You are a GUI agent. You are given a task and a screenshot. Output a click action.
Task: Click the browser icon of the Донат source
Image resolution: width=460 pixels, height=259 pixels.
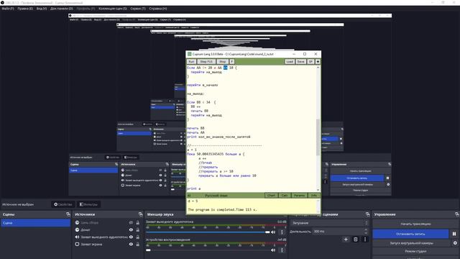click(x=77, y=230)
